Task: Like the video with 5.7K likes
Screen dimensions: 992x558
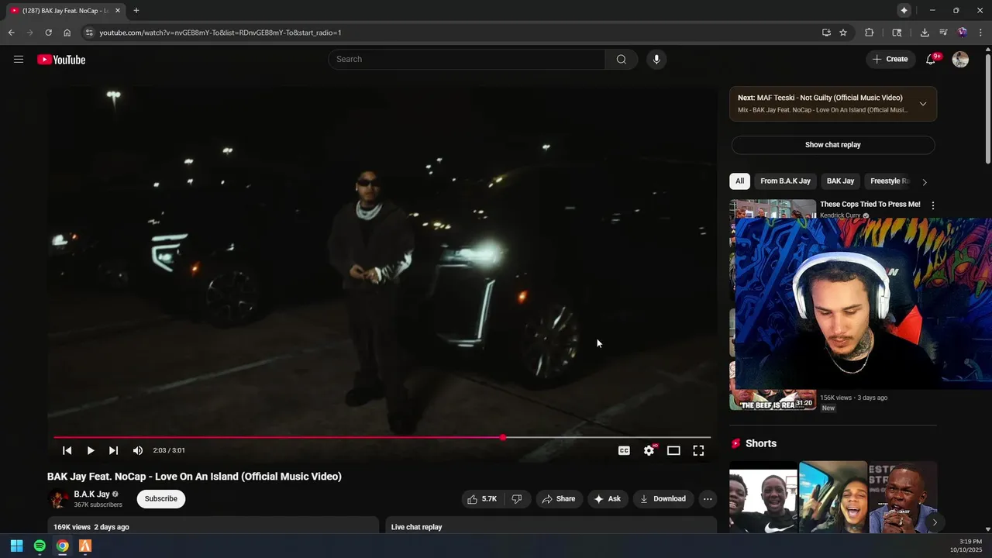Action: (x=481, y=499)
